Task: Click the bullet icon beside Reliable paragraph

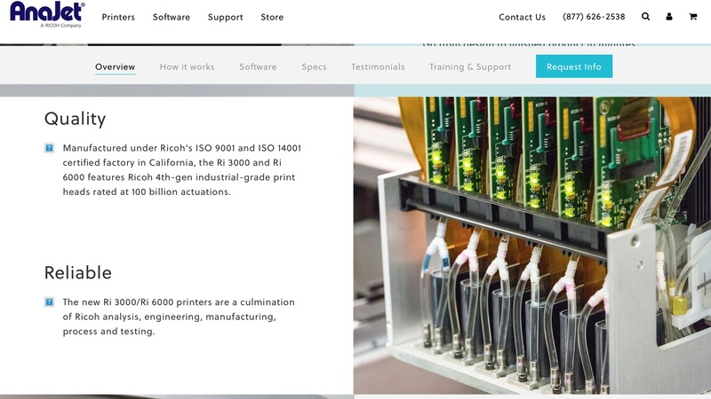Action: (x=50, y=302)
